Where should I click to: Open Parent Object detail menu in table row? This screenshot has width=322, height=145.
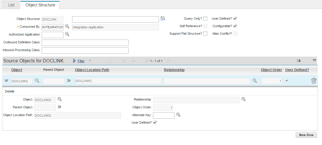(x=69, y=81)
